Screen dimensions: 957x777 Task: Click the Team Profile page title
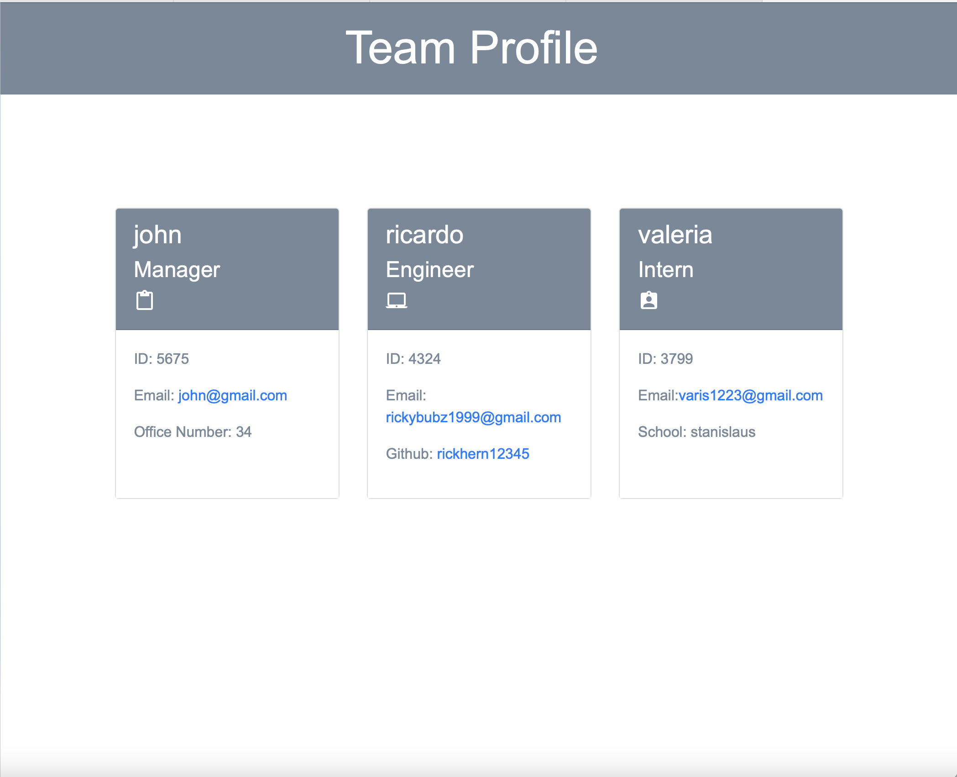pyautogui.click(x=472, y=47)
